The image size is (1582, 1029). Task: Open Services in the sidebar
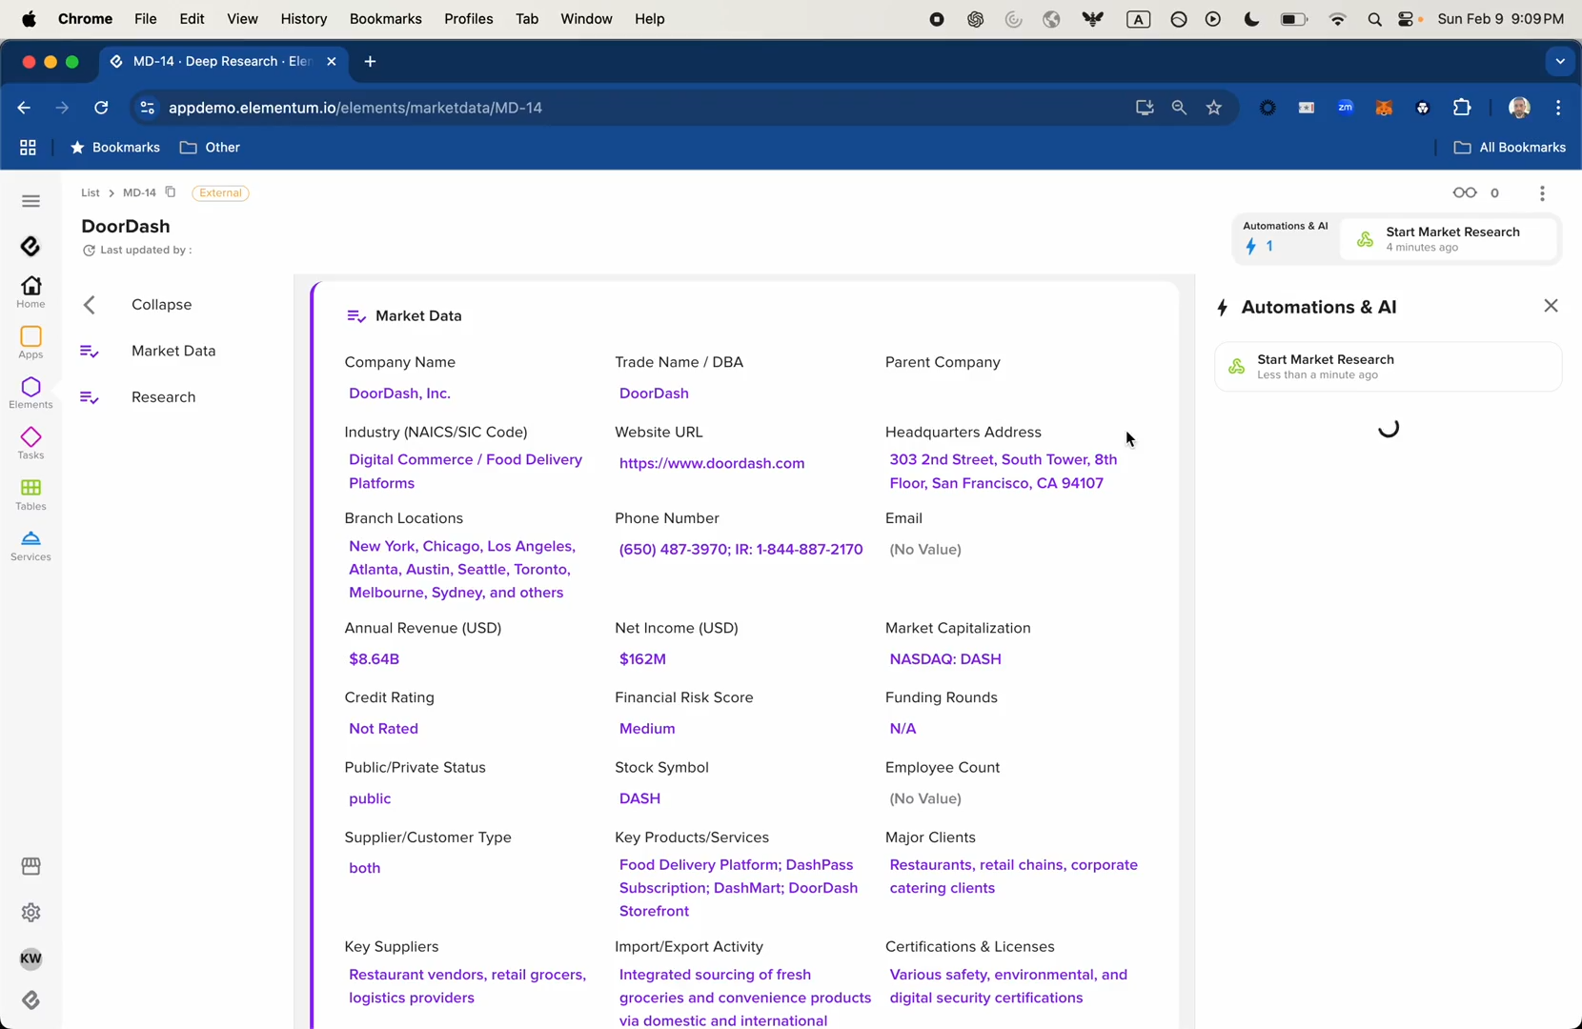tap(30, 546)
